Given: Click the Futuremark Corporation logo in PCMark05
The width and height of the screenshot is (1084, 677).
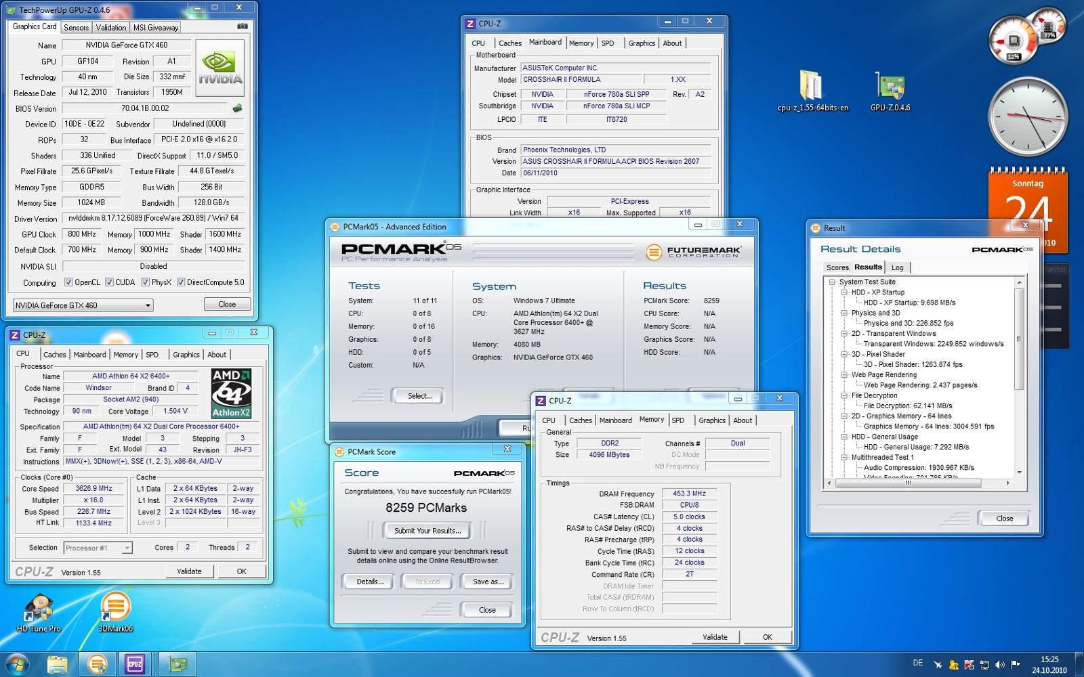Looking at the screenshot, I should [x=693, y=252].
